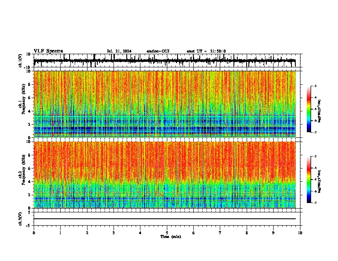Click the time axis tick label '8'
Viewport: 338px width, 261px height.
(x=247, y=233)
